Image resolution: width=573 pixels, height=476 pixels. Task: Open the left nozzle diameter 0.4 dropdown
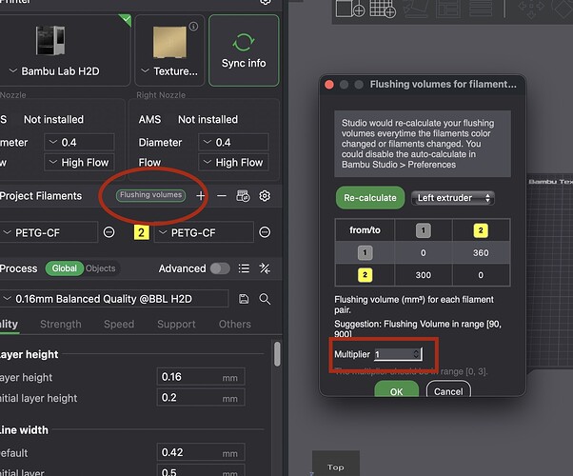click(79, 142)
